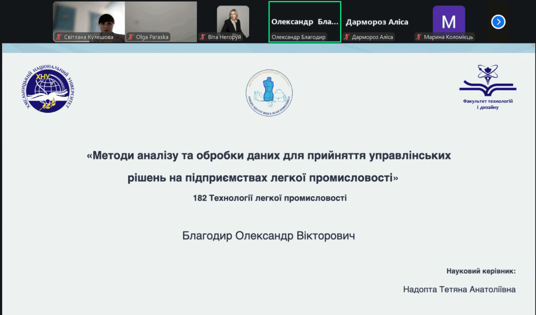Click the ХНУ university globe logo
Viewport: 536px width, 315px height.
click(49, 89)
